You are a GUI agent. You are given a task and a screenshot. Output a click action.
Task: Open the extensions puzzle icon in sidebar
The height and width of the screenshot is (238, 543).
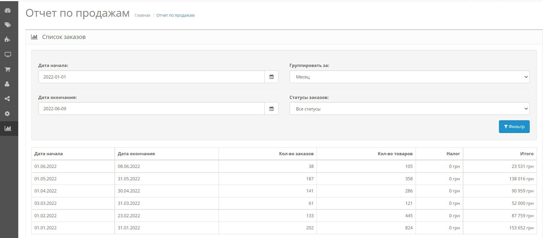pyautogui.click(x=8, y=39)
